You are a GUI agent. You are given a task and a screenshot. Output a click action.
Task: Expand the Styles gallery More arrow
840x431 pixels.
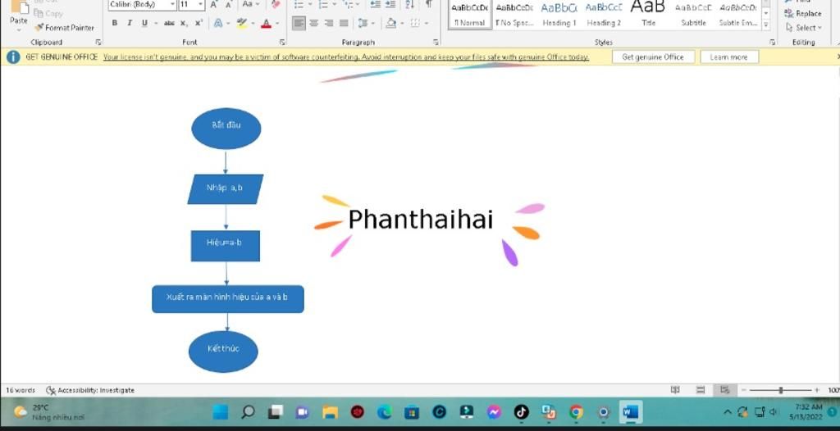pyautogui.click(x=766, y=25)
